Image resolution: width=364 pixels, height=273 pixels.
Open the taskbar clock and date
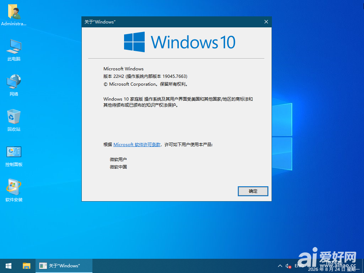coord(334,266)
